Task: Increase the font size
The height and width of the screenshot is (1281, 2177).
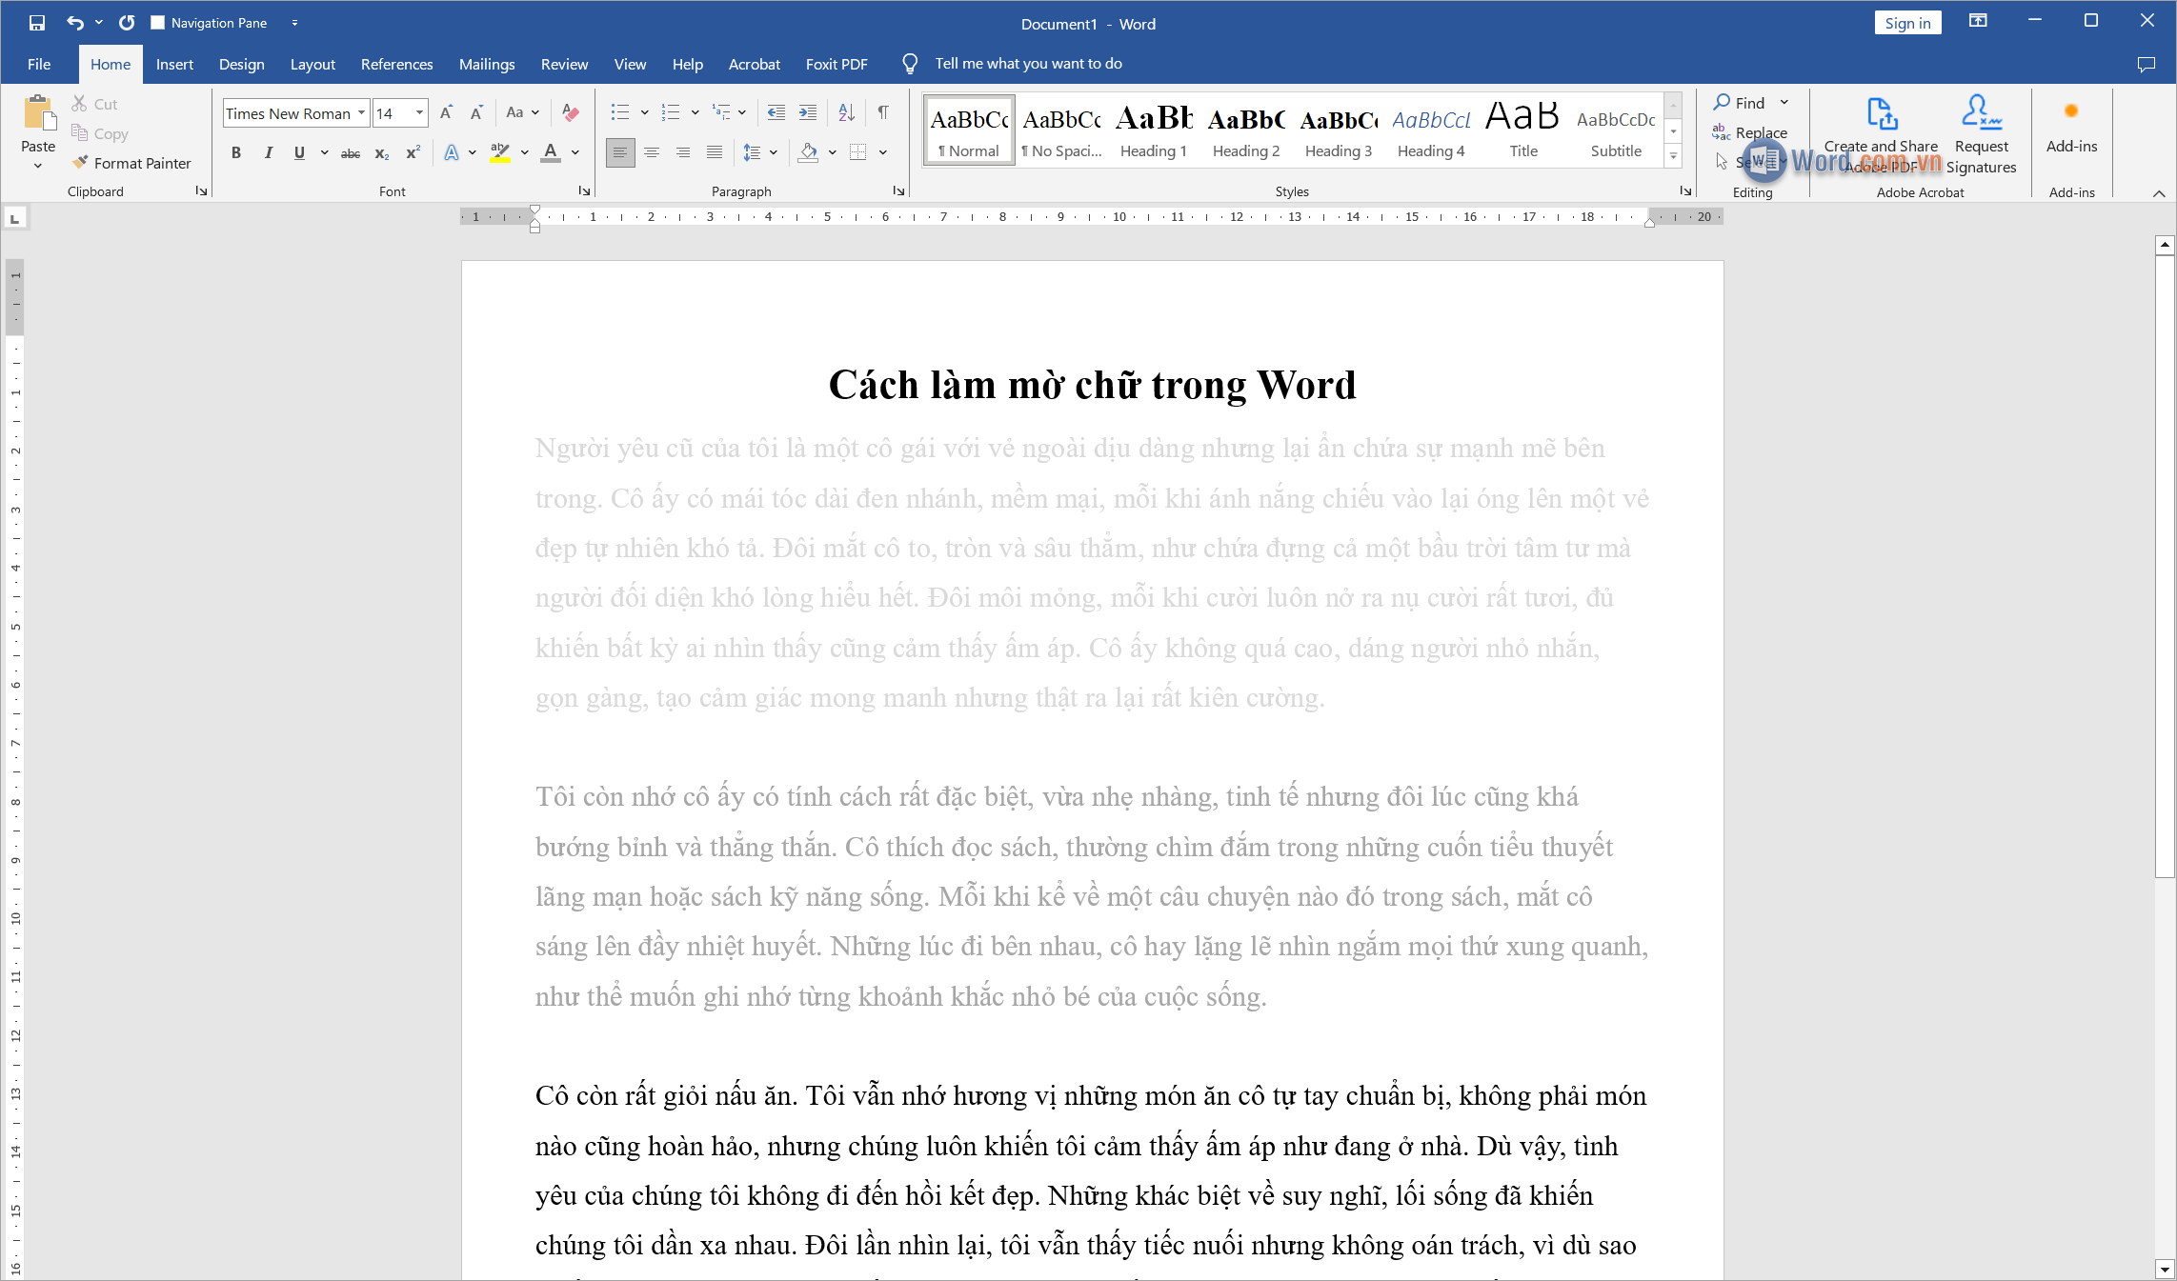Action: pos(446,113)
